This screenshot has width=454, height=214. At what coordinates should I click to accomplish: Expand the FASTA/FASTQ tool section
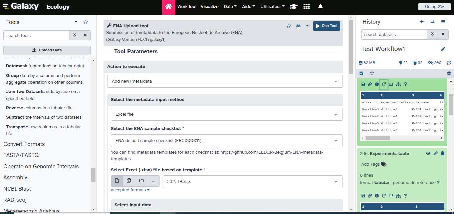(x=21, y=155)
